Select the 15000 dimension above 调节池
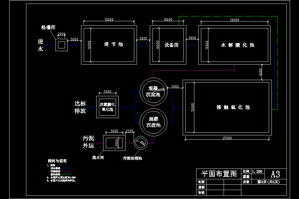 pos(109,20)
